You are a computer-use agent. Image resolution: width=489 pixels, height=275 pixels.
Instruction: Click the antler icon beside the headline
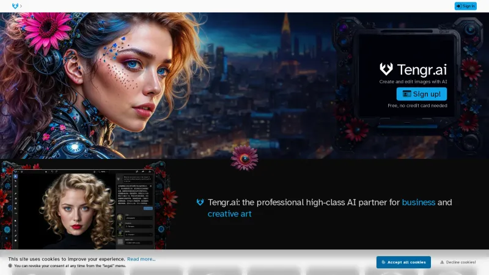tap(200, 202)
